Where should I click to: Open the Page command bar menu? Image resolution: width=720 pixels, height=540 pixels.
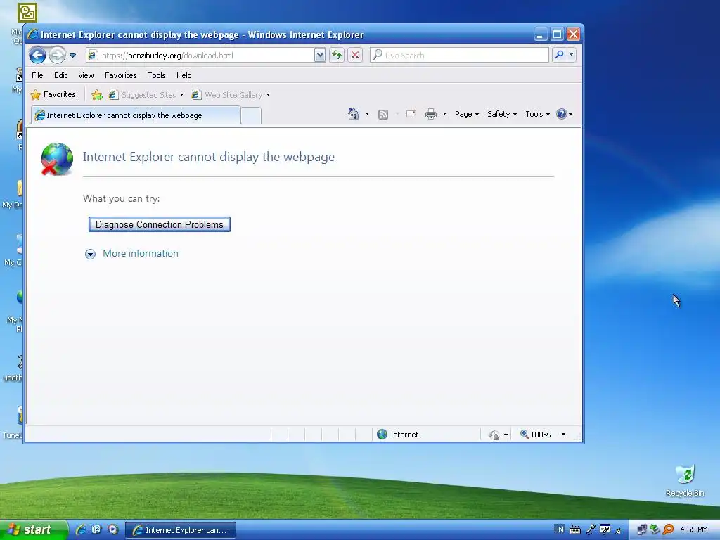(467, 114)
